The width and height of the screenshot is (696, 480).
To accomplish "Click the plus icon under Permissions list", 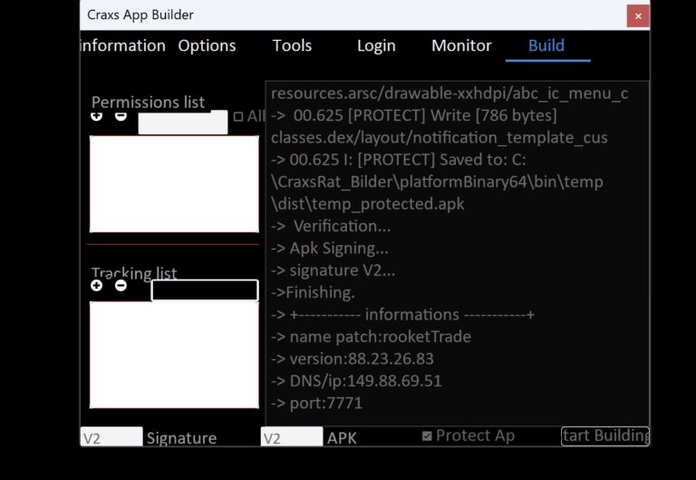I will tap(97, 116).
